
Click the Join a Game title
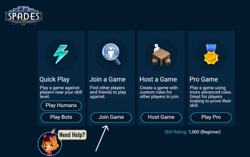coord(107,79)
